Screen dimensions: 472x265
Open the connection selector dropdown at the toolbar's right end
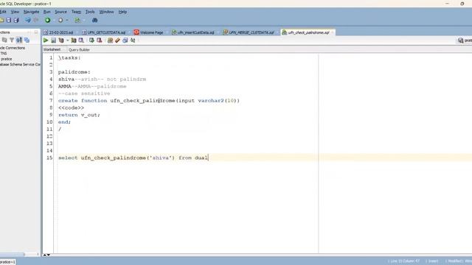click(465, 40)
